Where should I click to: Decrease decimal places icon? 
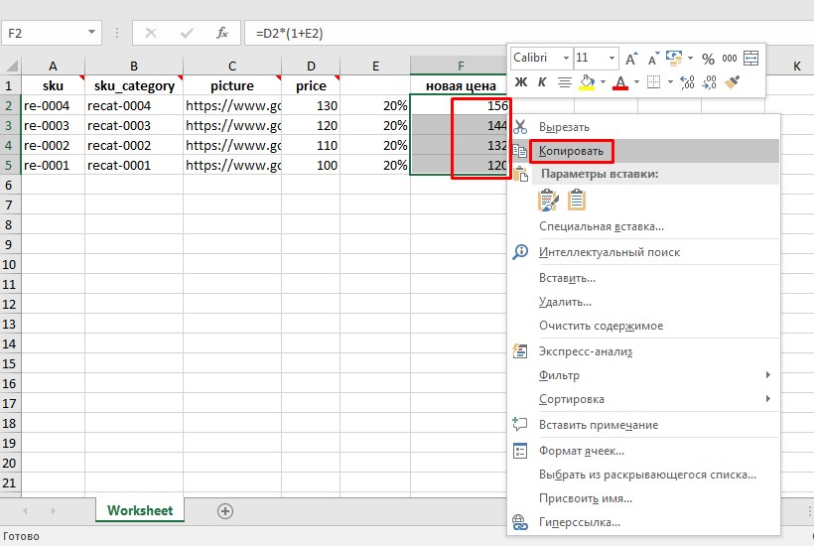pos(709,82)
